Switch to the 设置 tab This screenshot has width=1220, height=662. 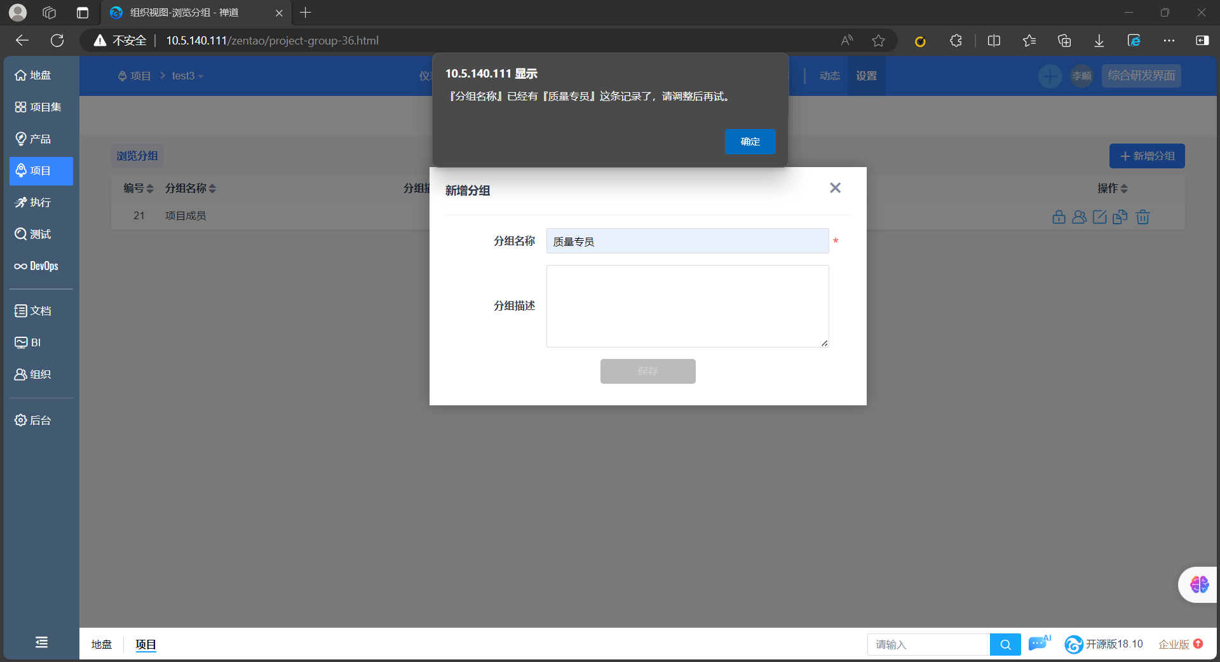[866, 76]
